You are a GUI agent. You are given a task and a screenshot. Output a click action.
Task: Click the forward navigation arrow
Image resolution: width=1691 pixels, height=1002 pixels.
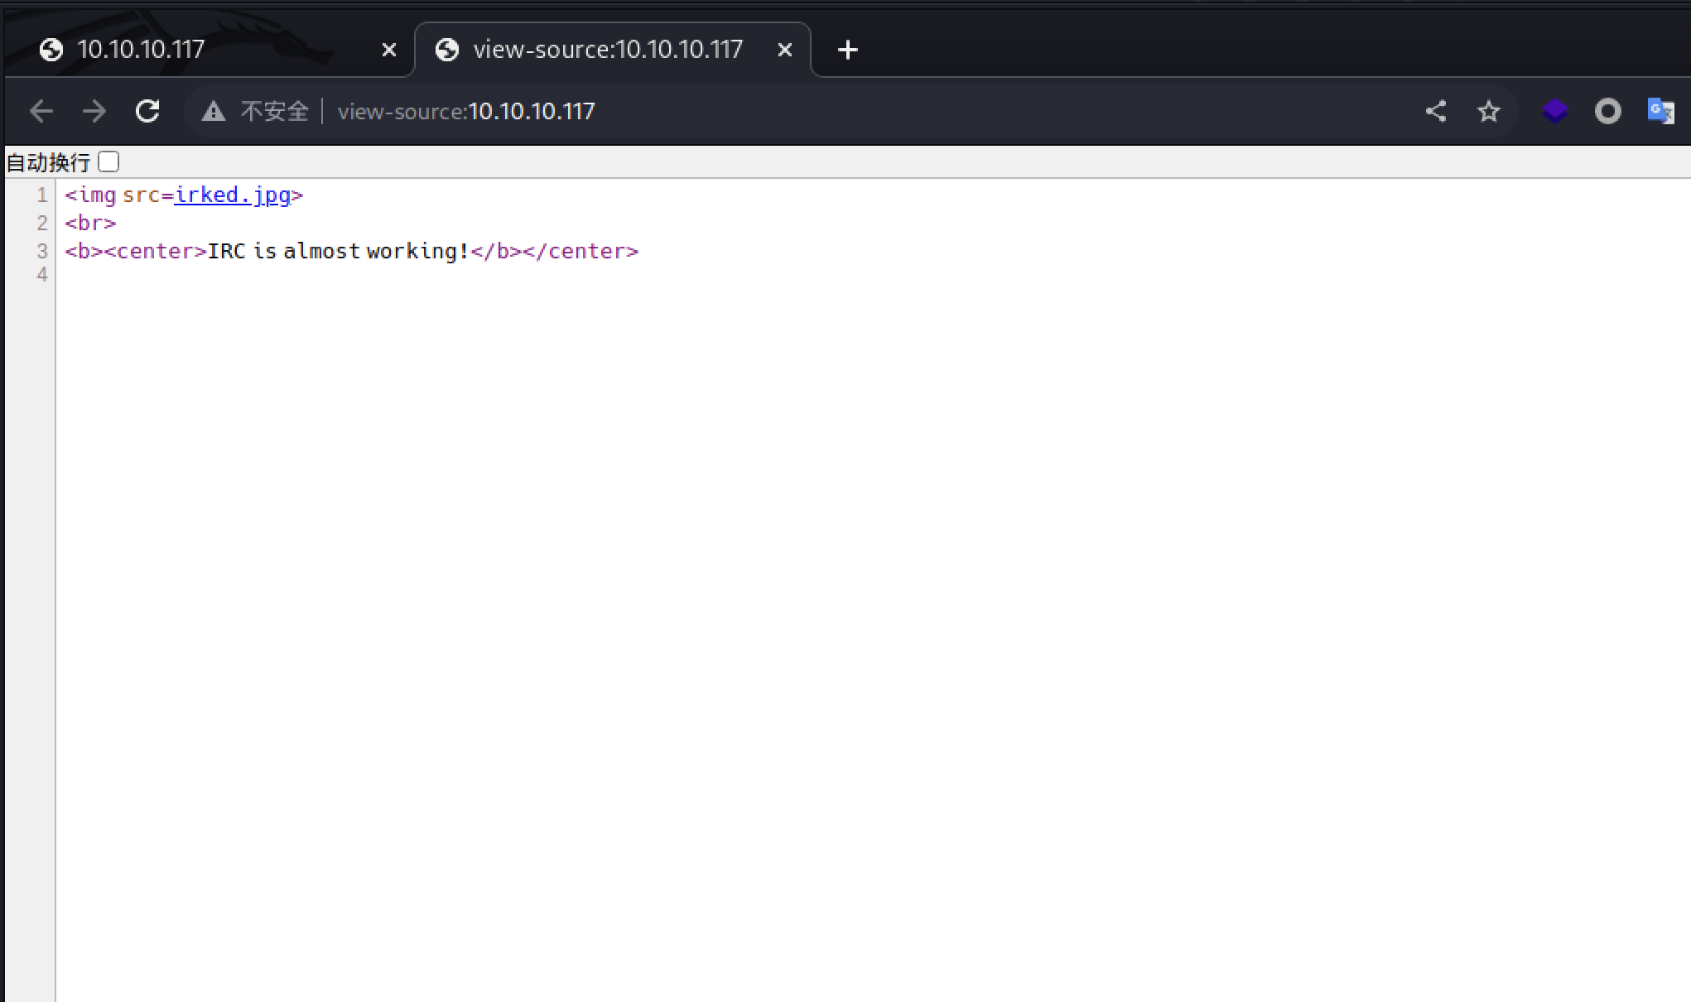94,111
